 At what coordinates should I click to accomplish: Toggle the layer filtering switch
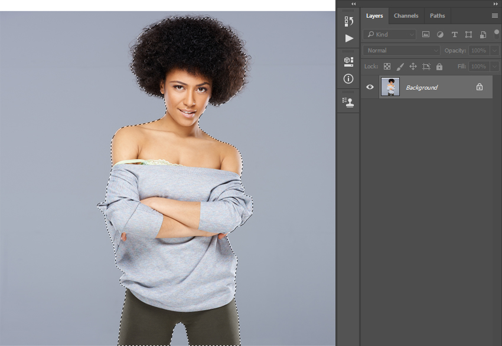tap(496, 33)
